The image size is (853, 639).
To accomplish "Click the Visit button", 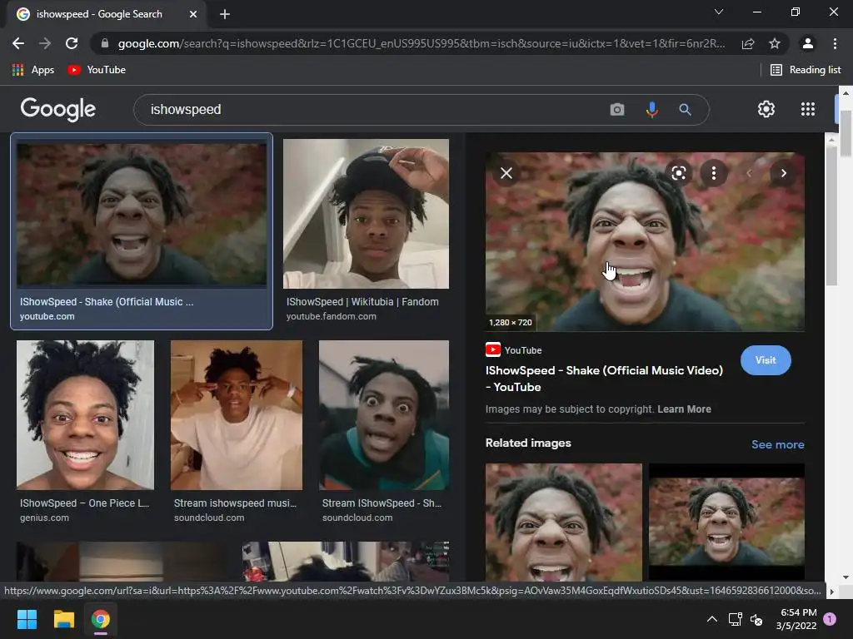I will [x=766, y=360].
